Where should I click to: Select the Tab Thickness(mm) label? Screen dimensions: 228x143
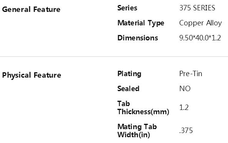[143, 108]
